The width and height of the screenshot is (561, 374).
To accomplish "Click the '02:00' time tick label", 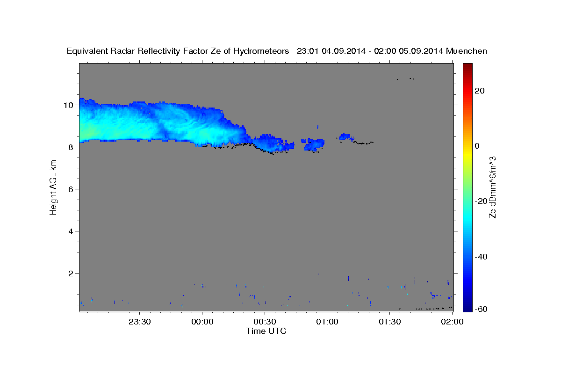I will point(452,322).
